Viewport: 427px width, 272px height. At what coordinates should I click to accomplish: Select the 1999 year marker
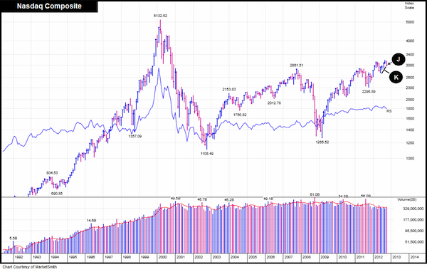[x=144, y=257]
